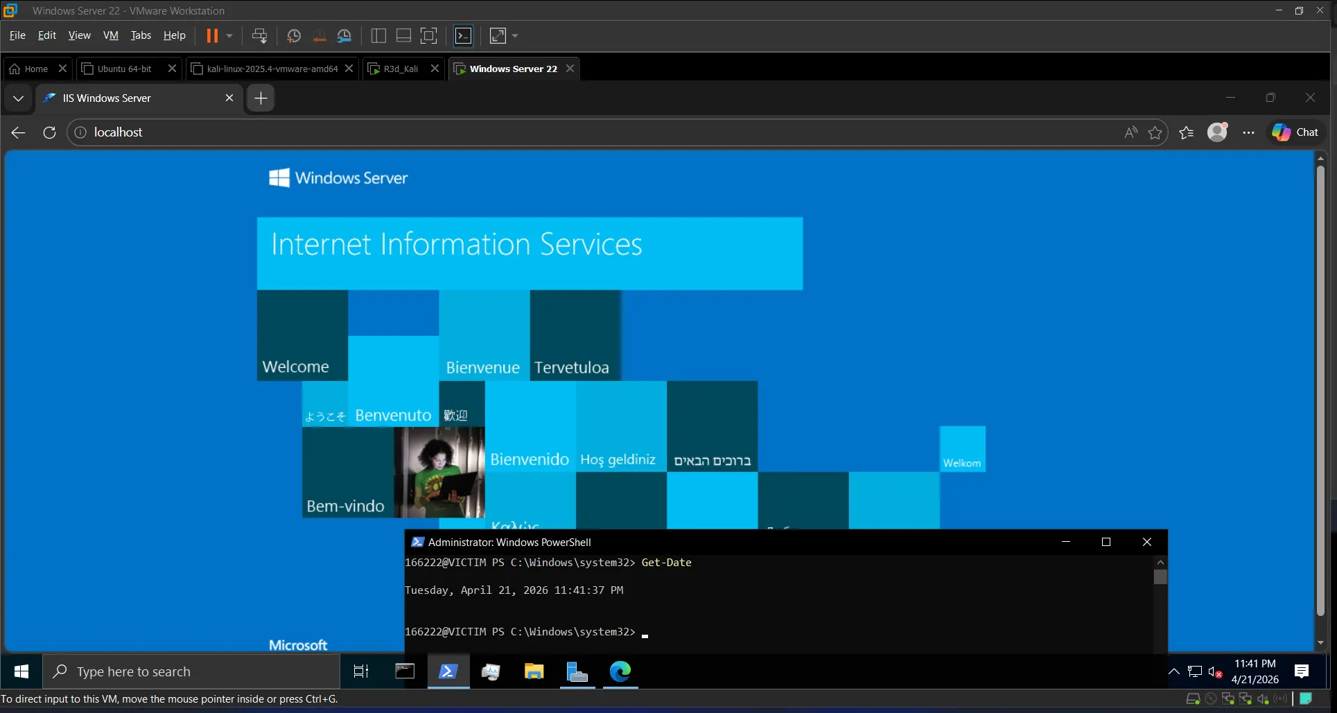Open the snapshot manager

344,35
